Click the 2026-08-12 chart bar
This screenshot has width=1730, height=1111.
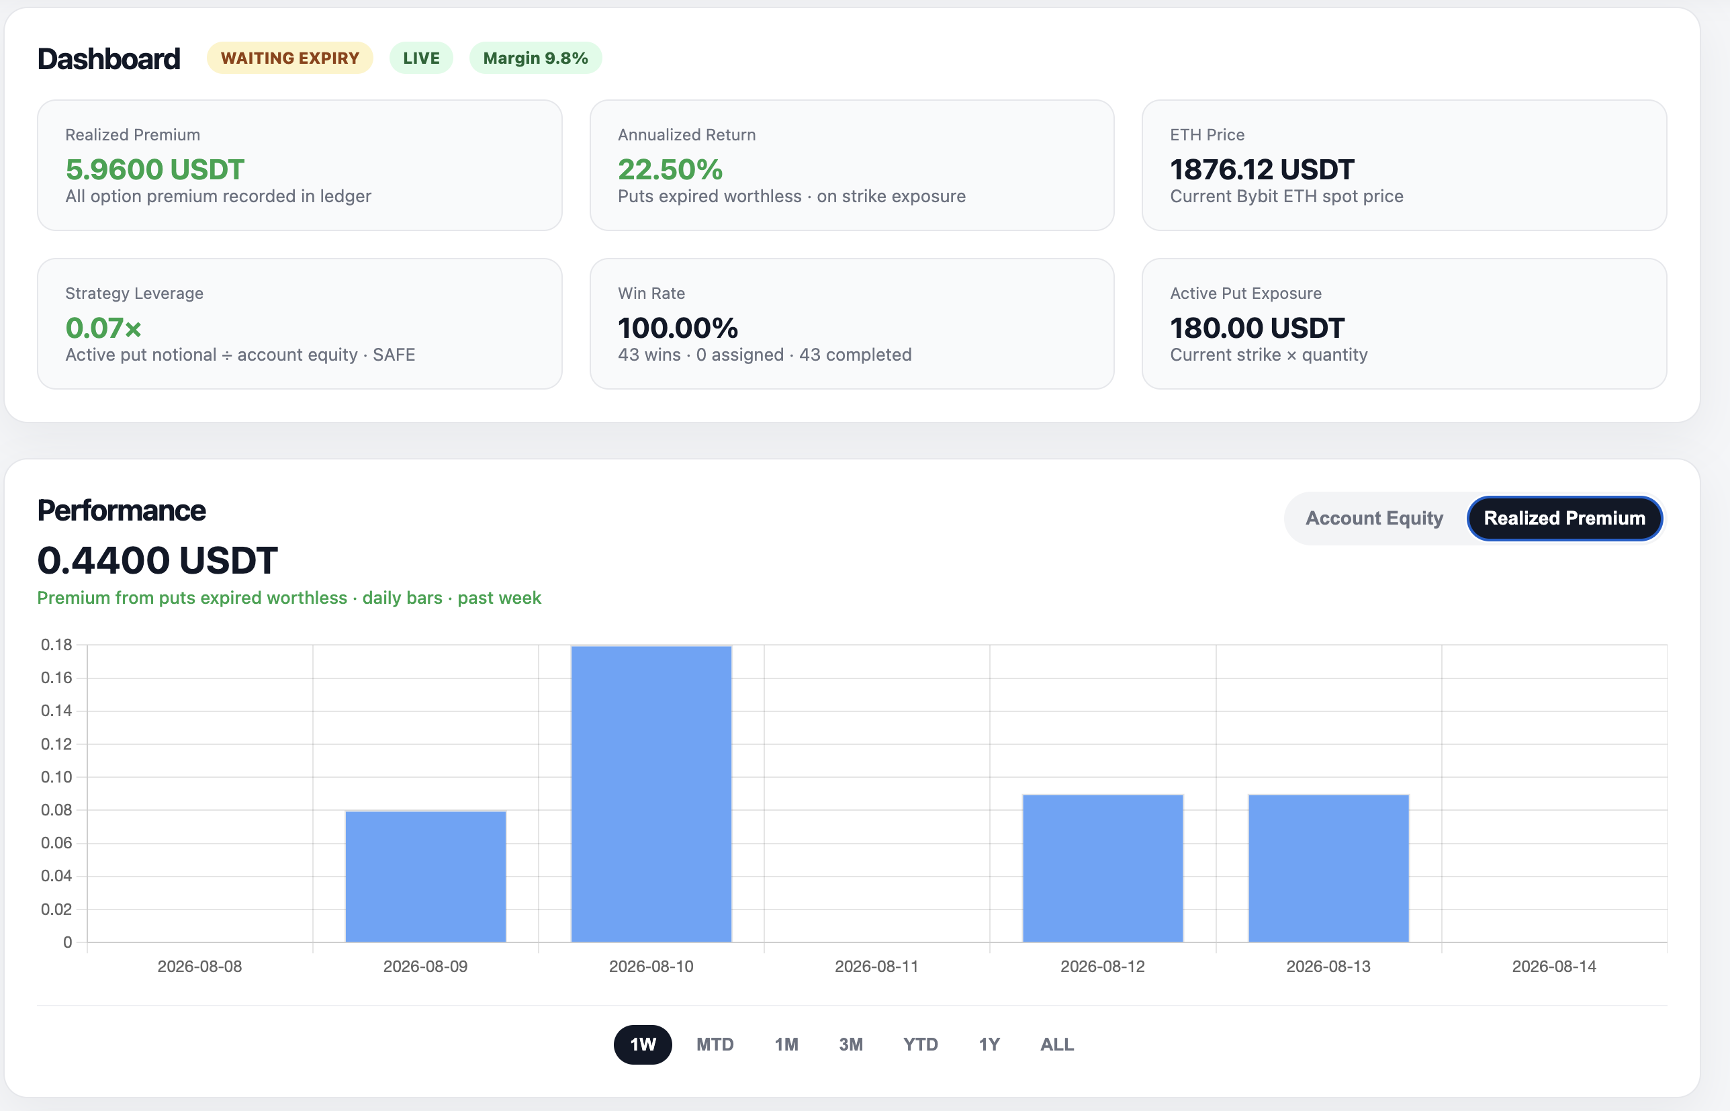click(1103, 868)
